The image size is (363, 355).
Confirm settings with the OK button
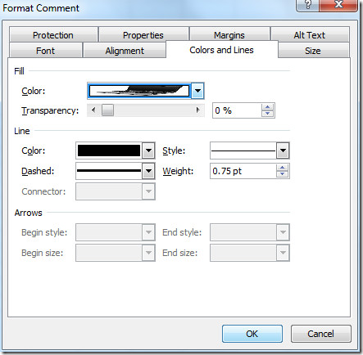[252, 334]
